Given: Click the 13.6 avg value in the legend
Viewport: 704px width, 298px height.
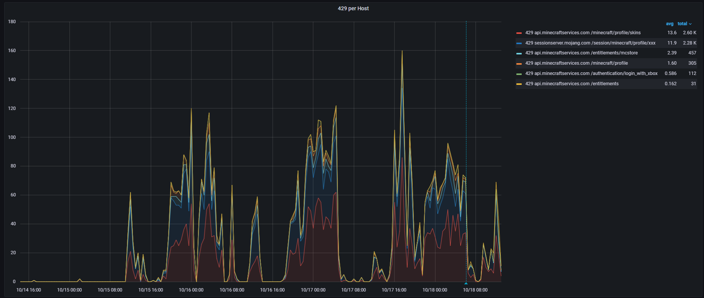Looking at the screenshot, I should [x=672, y=33].
